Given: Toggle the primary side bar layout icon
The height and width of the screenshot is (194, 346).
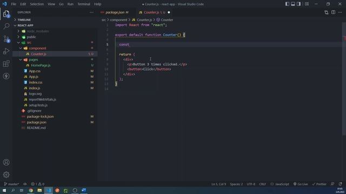Looking at the screenshot, I should pyautogui.click(x=287, y=4).
